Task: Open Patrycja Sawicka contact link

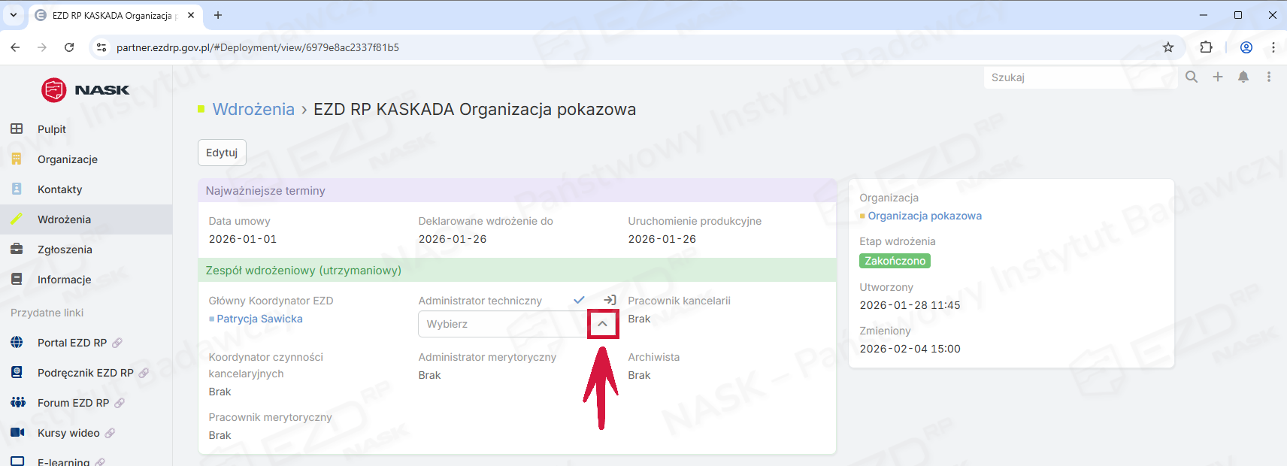Action: (x=259, y=319)
